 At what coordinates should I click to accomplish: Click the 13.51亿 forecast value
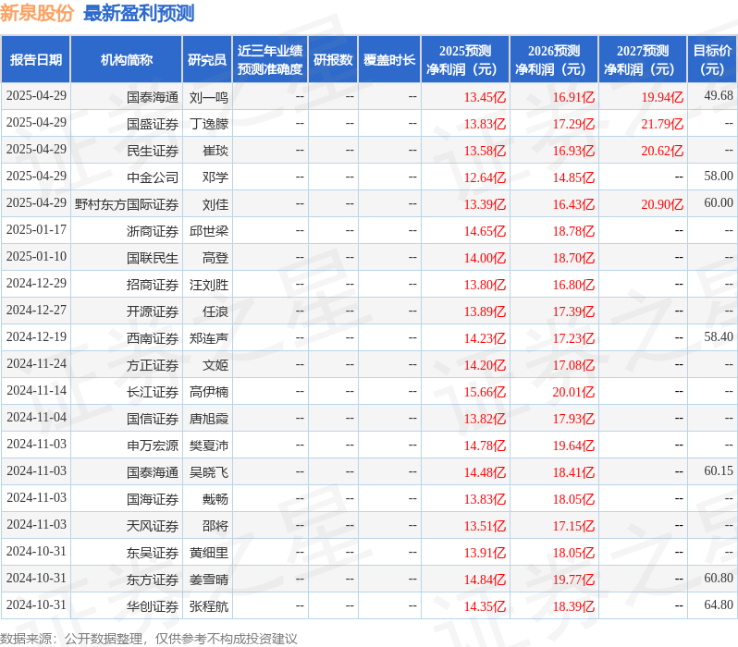(x=485, y=527)
